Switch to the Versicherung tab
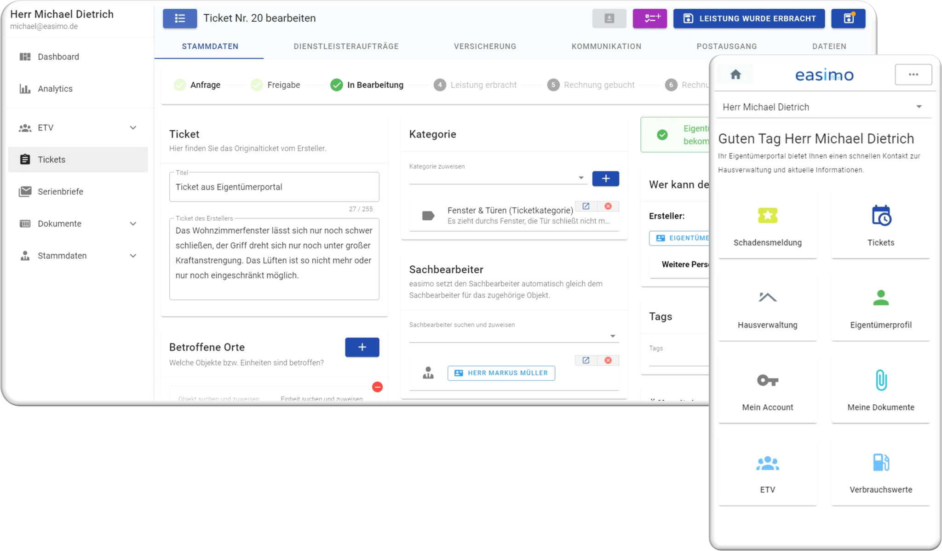The image size is (942, 551). [x=485, y=46]
